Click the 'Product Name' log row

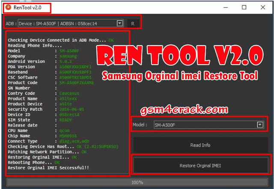point(42,99)
